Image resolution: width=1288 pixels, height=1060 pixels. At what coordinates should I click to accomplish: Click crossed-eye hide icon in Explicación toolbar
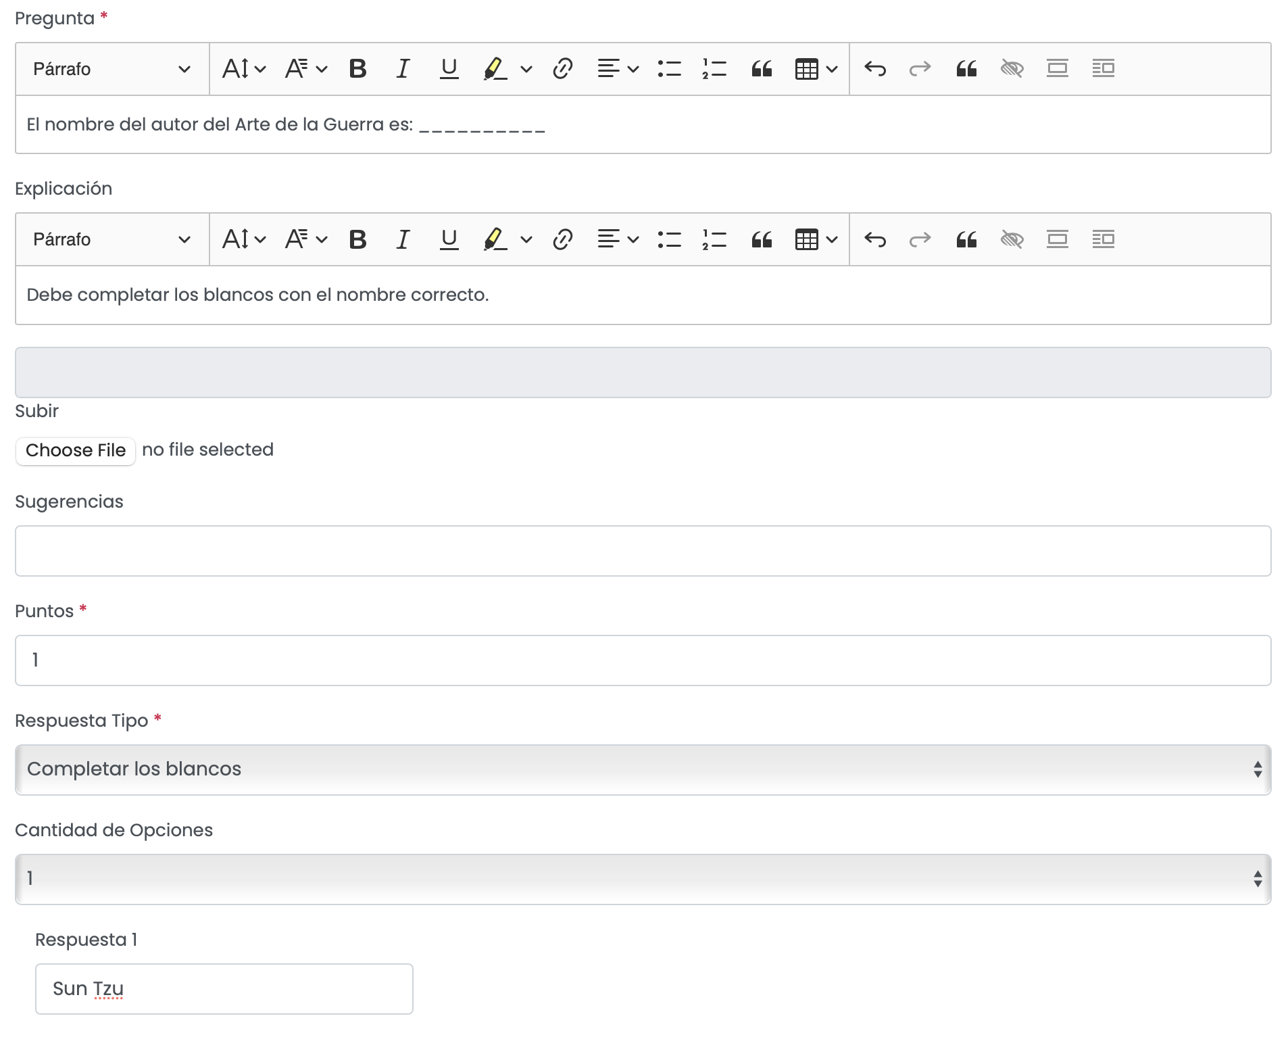tap(1012, 239)
